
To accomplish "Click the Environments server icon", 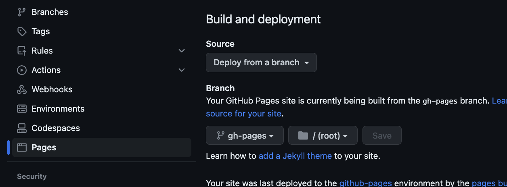I will click(x=21, y=109).
